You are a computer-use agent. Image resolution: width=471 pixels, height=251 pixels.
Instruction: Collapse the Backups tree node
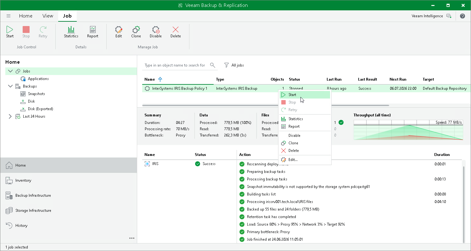pos(10,86)
